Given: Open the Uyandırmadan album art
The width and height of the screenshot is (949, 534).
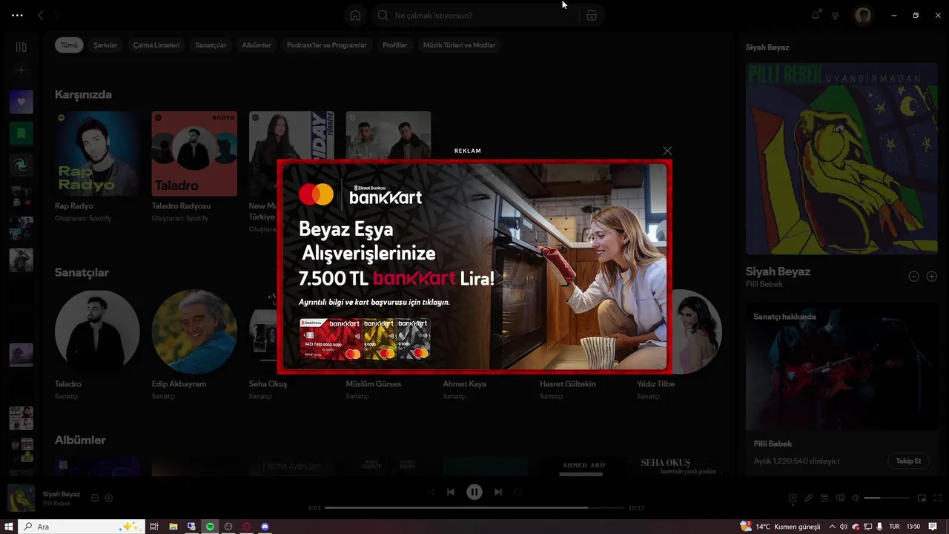Looking at the screenshot, I should pos(841,159).
